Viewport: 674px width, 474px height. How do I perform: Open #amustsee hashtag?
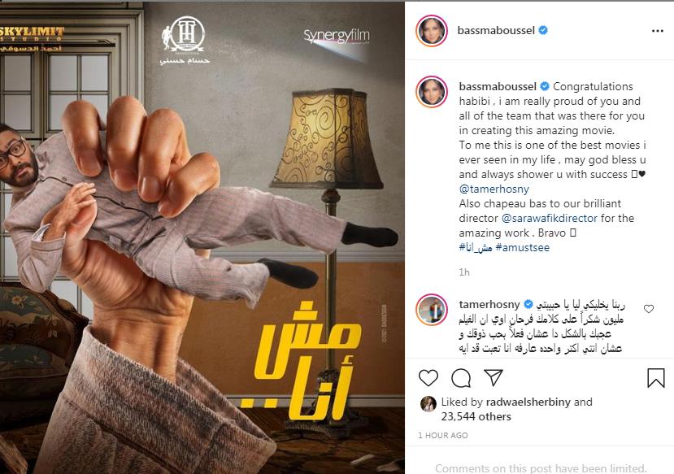coord(522,247)
